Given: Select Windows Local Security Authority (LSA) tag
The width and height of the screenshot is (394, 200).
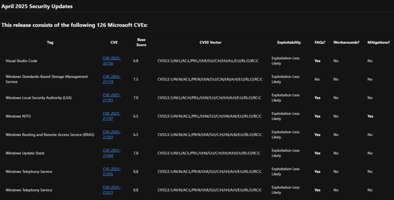Looking at the screenshot, I should coord(38,98).
